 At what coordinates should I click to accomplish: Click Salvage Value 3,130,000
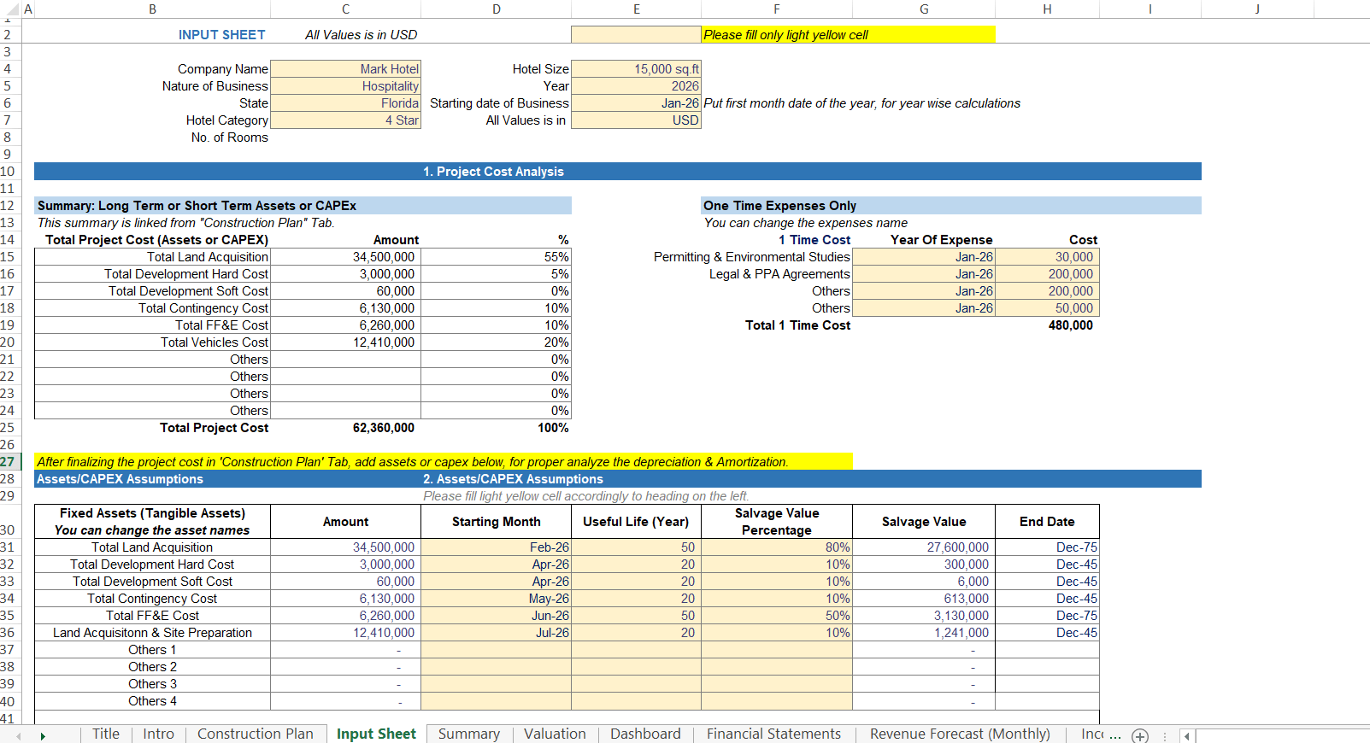click(924, 616)
